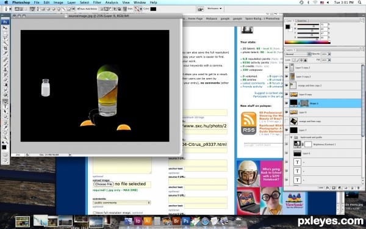This screenshot has height=229, width=366.
Task: Hide the orange and lime copy 2 layer
Action: (287, 85)
